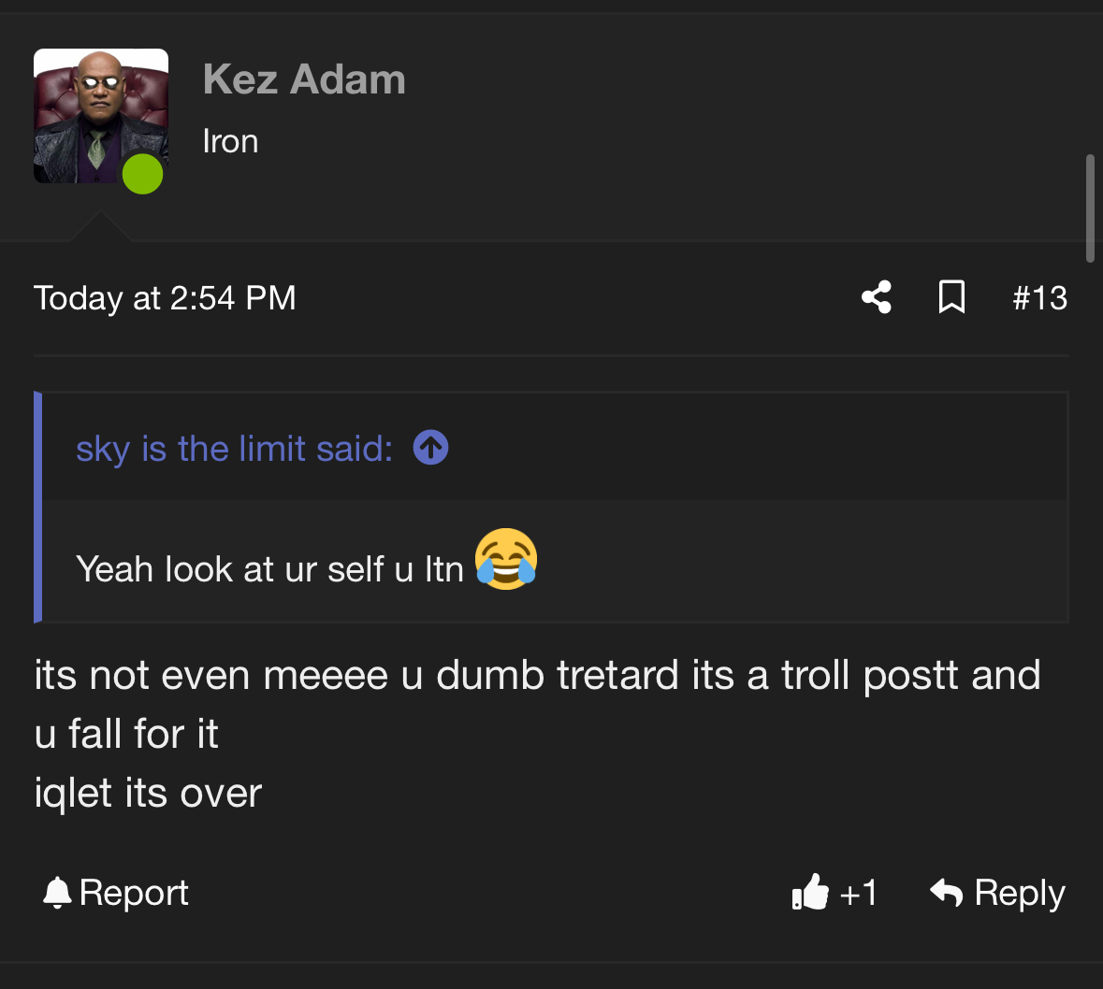Click the up-arrow to jump to quoted post
The height and width of the screenshot is (989, 1103).
(430, 448)
